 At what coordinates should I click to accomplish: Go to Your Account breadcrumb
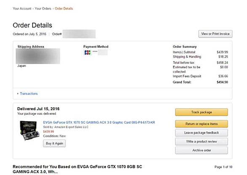point(22,8)
